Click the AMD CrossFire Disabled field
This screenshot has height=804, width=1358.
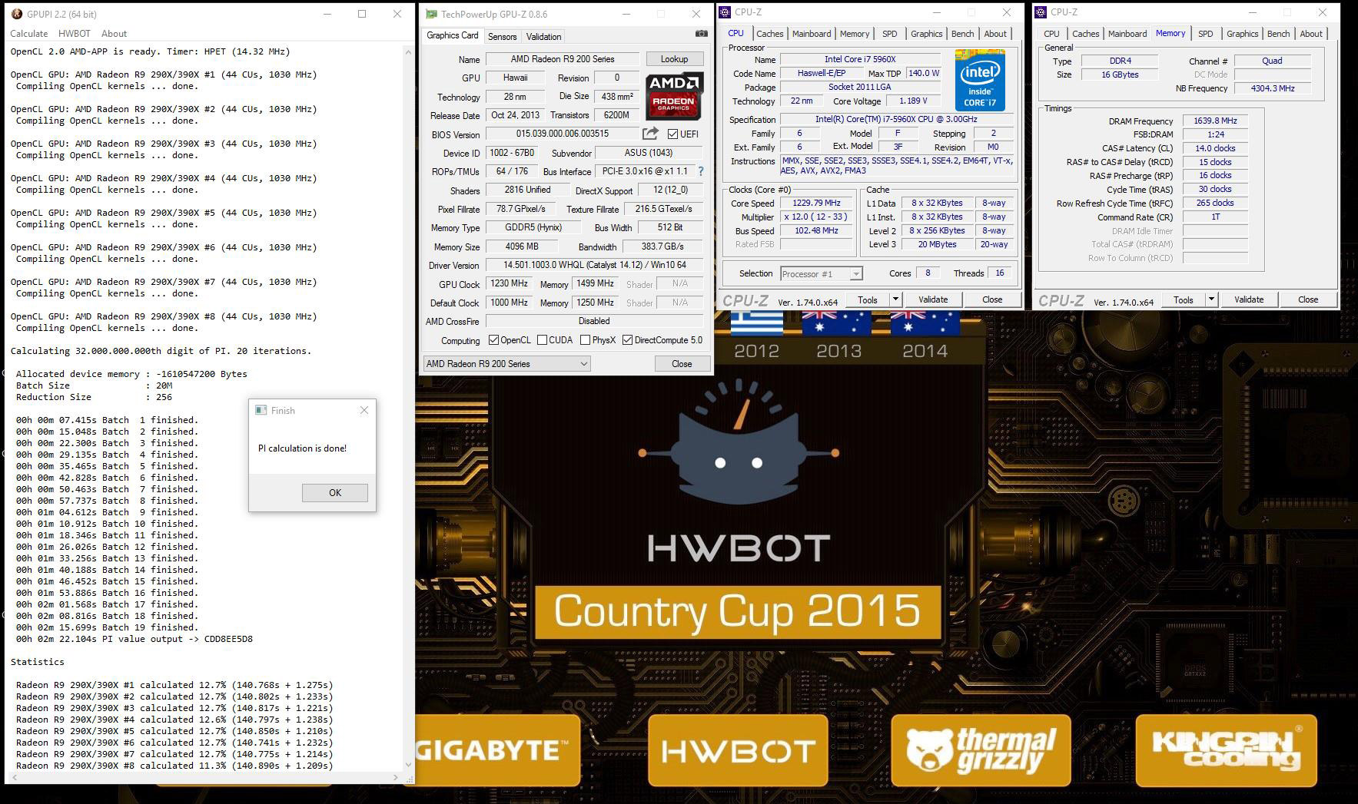click(x=595, y=321)
